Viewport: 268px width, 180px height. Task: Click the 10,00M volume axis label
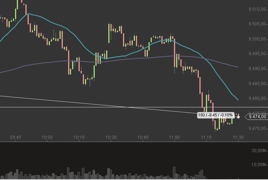tap(259, 165)
